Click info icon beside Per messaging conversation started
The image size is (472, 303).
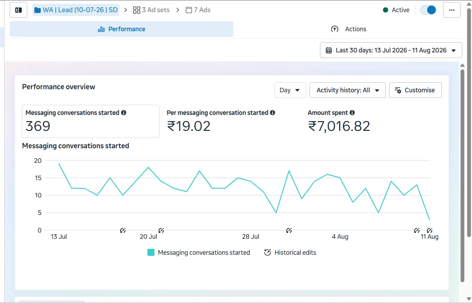click(x=272, y=113)
